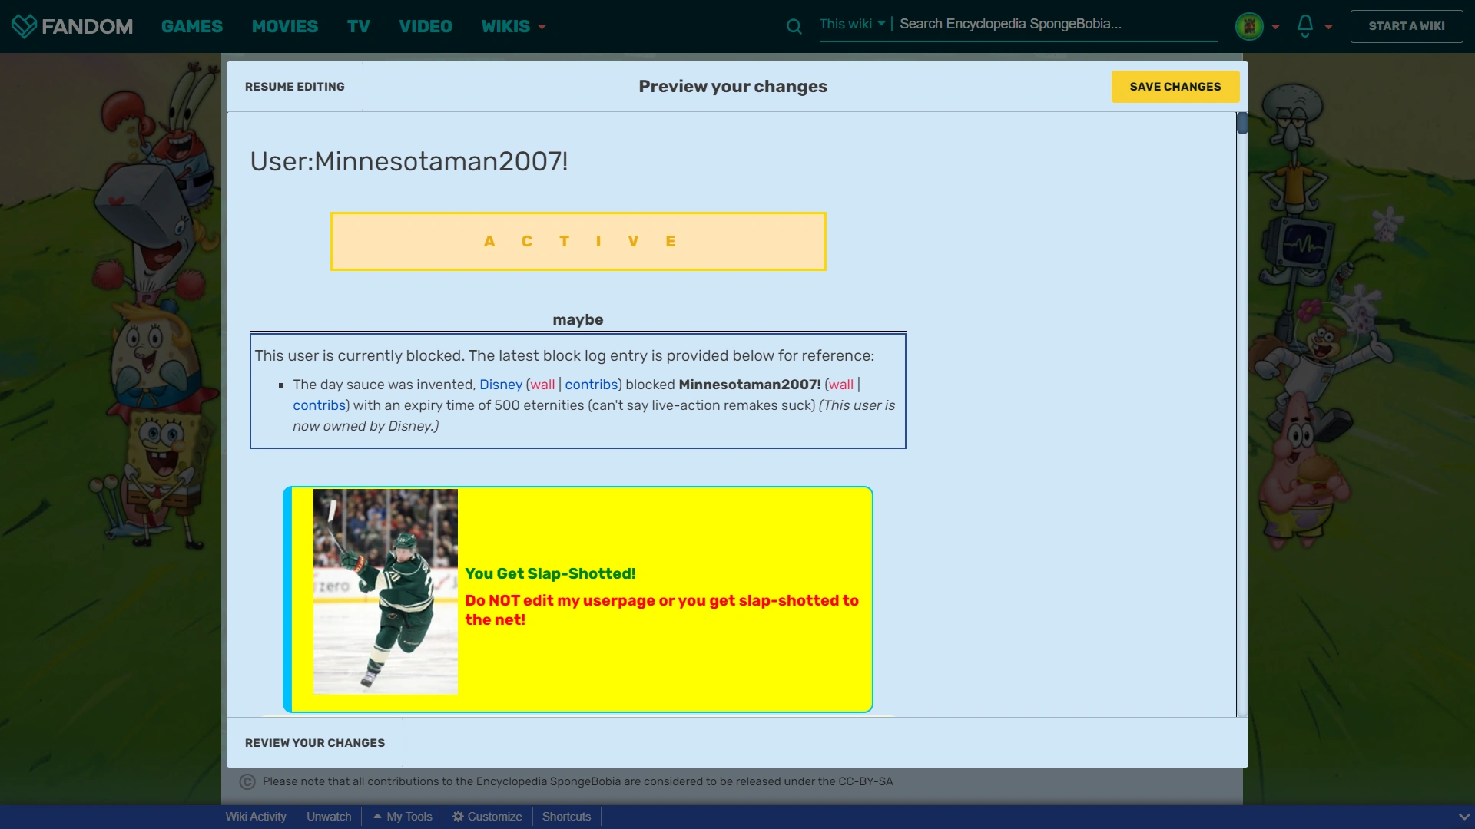The width and height of the screenshot is (1475, 829).
Task: Open the This wiki search scope dropdown
Action: tap(852, 24)
